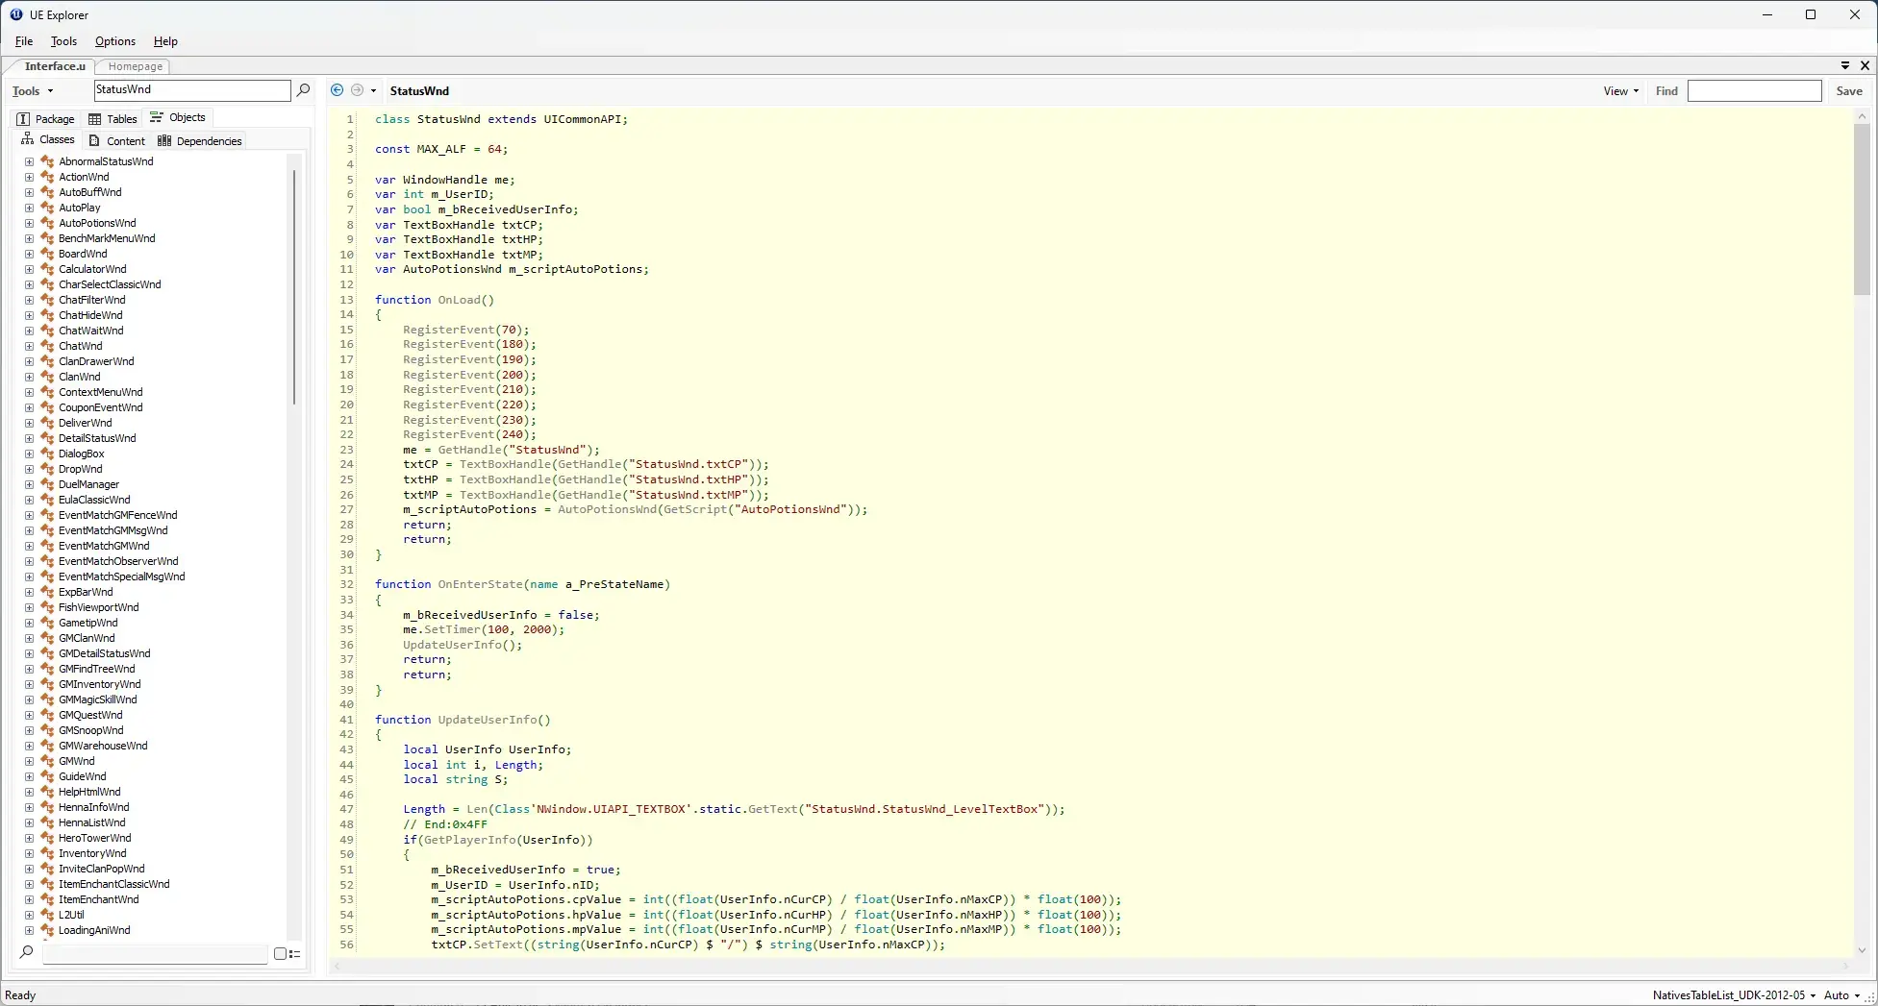This screenshot has height=1006, width=1878.
Task: Click the class icon beside HeroTowerWnd
Action: coord(47,838)
